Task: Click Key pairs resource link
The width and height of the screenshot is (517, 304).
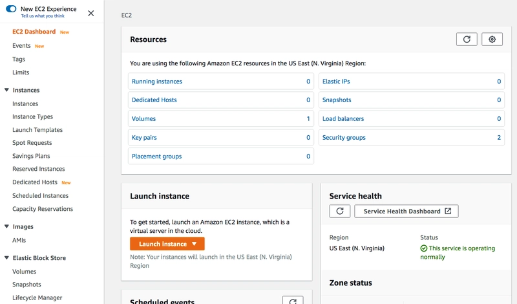Action: tap(144, 137)
